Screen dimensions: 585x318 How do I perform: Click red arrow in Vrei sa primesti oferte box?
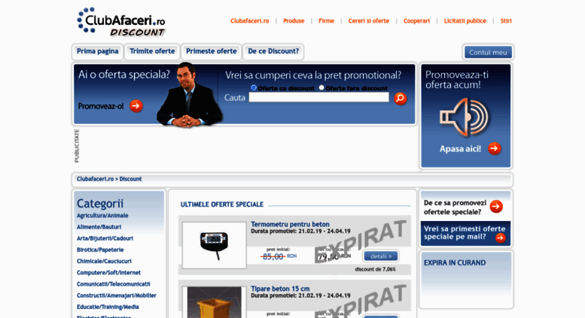(x=501, y=238)
